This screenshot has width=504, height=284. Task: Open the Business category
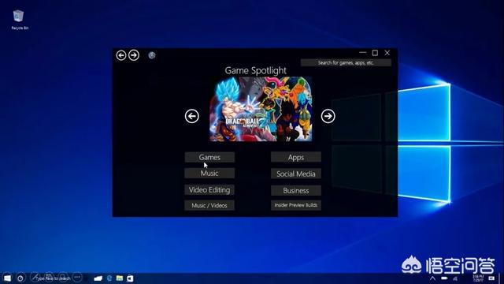[x=296, y=190]
